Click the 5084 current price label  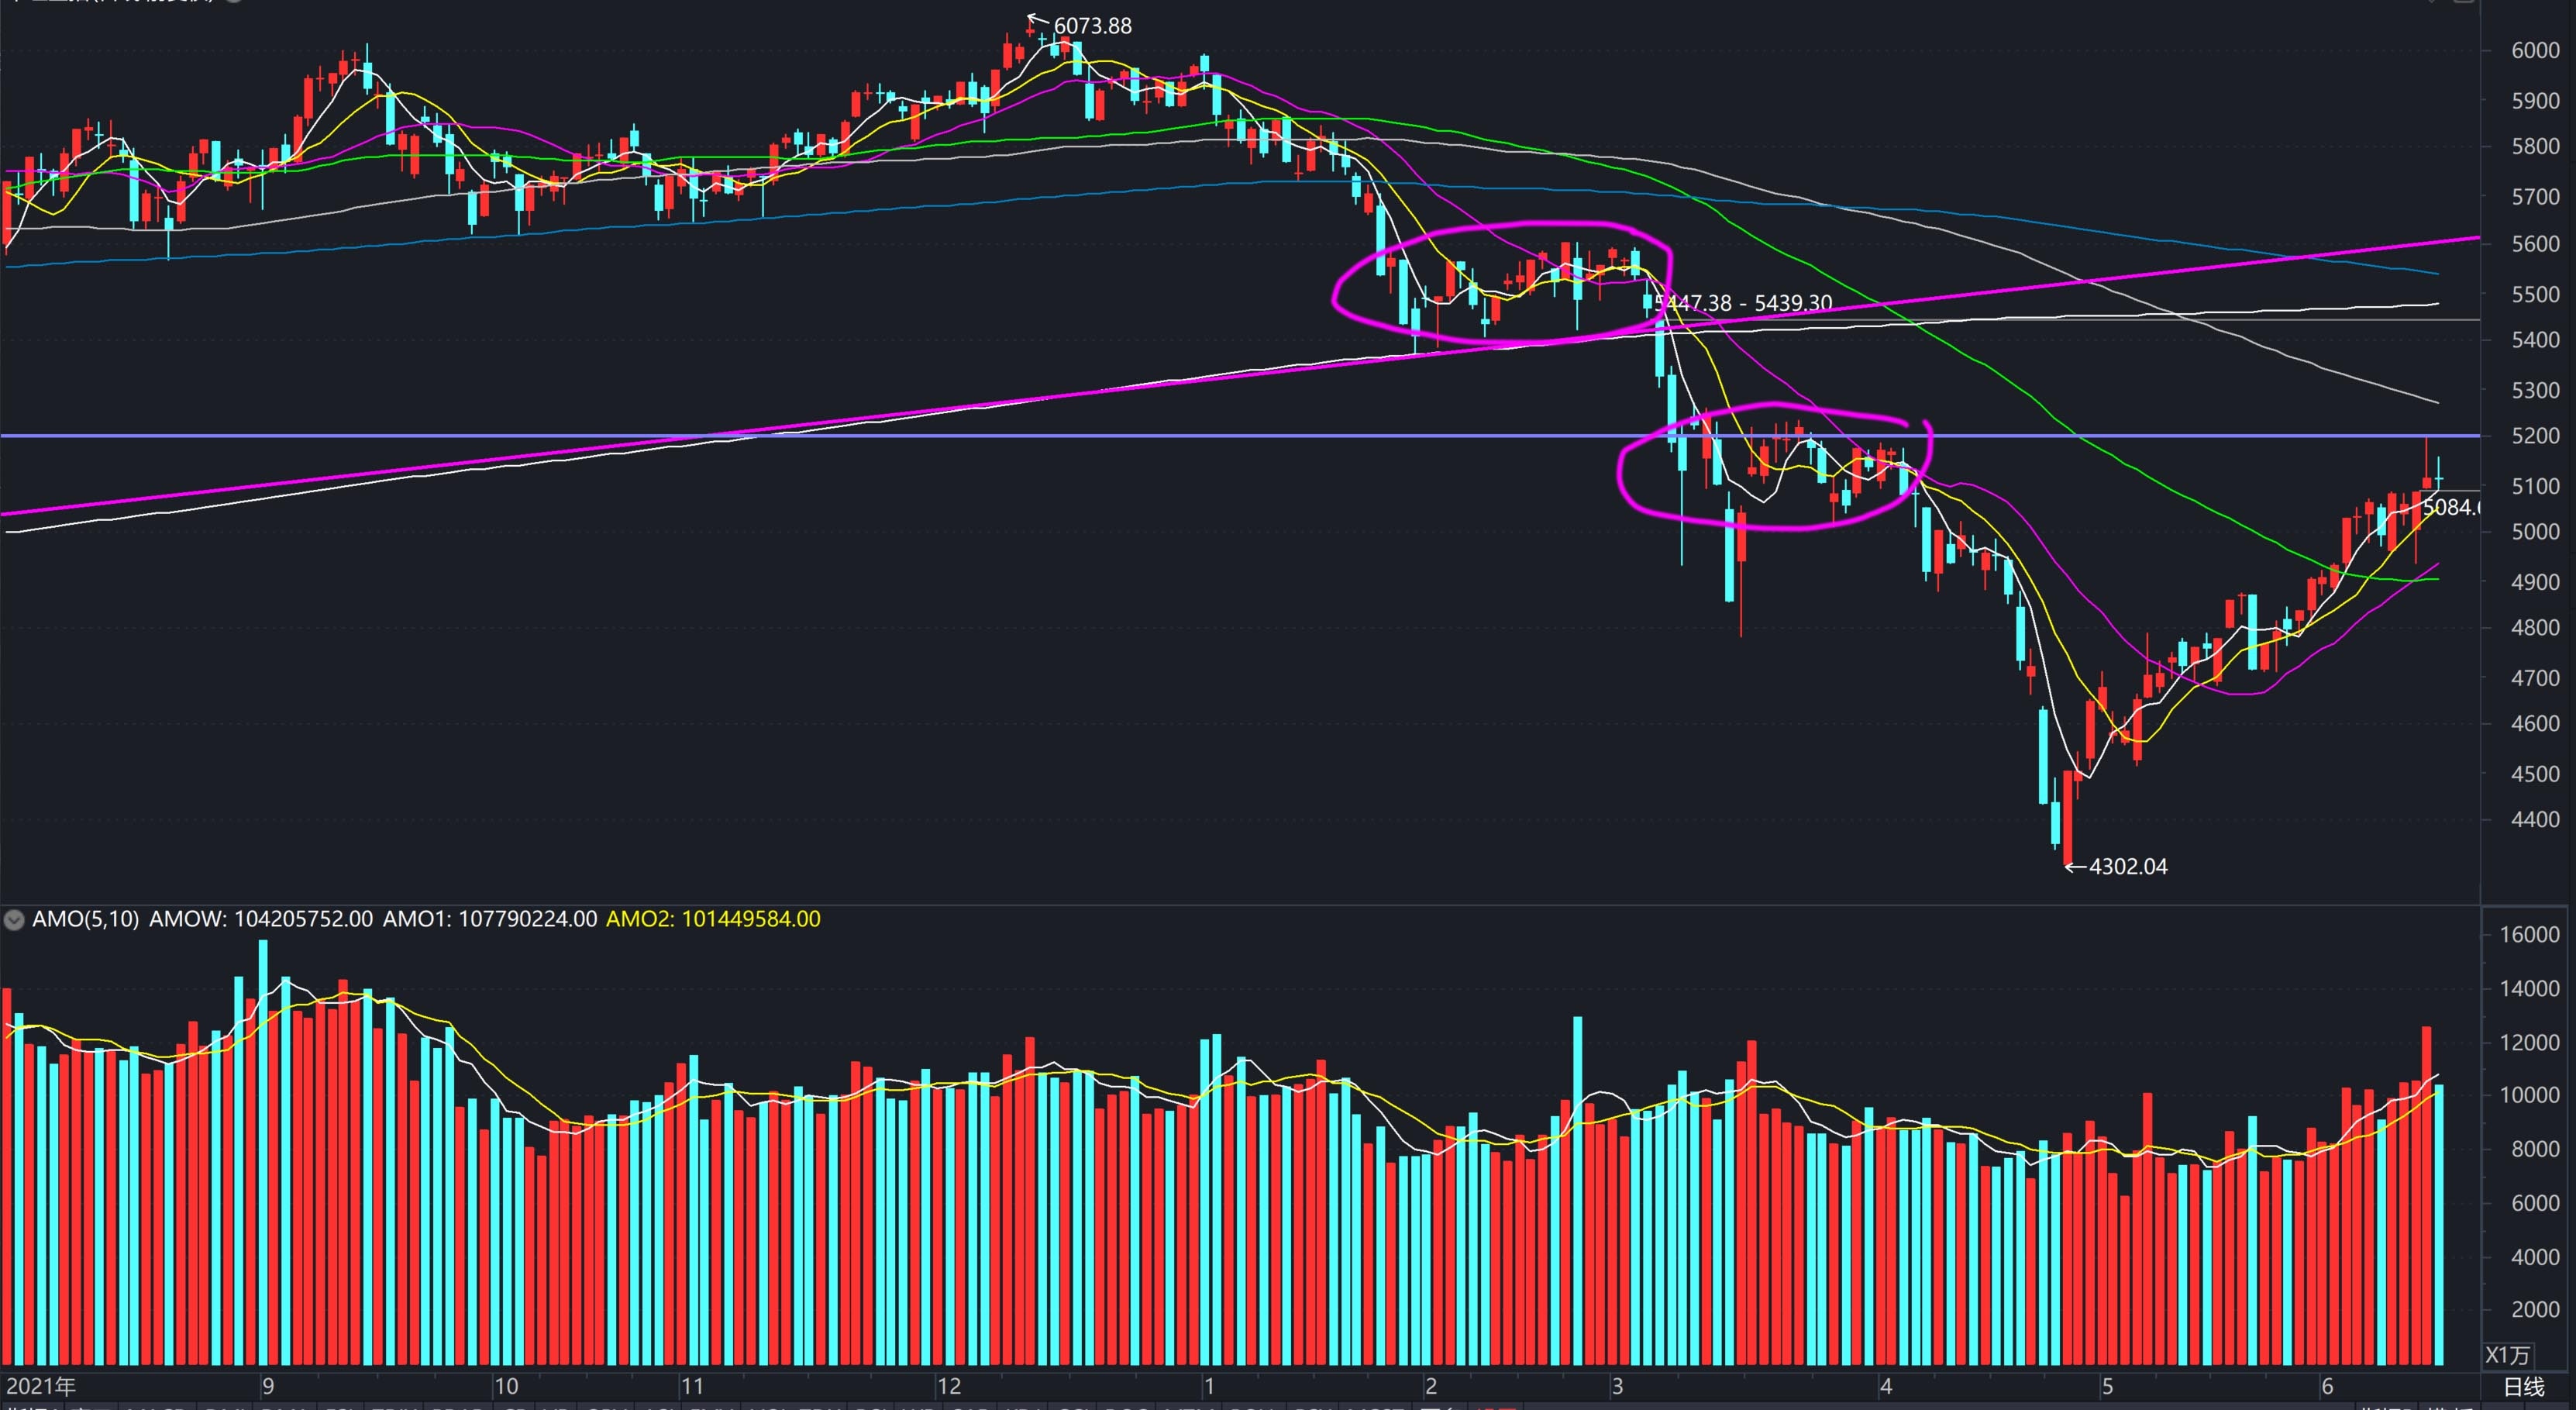pos(2449,508)
